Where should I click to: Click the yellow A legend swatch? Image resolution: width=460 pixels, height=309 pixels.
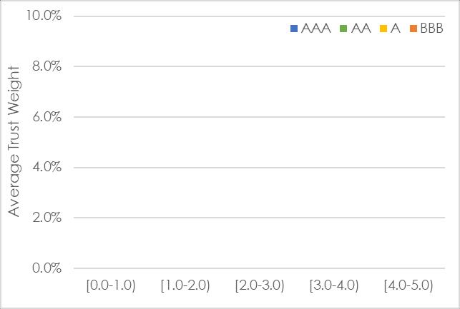pyautogui.click(x=384, y=29)
